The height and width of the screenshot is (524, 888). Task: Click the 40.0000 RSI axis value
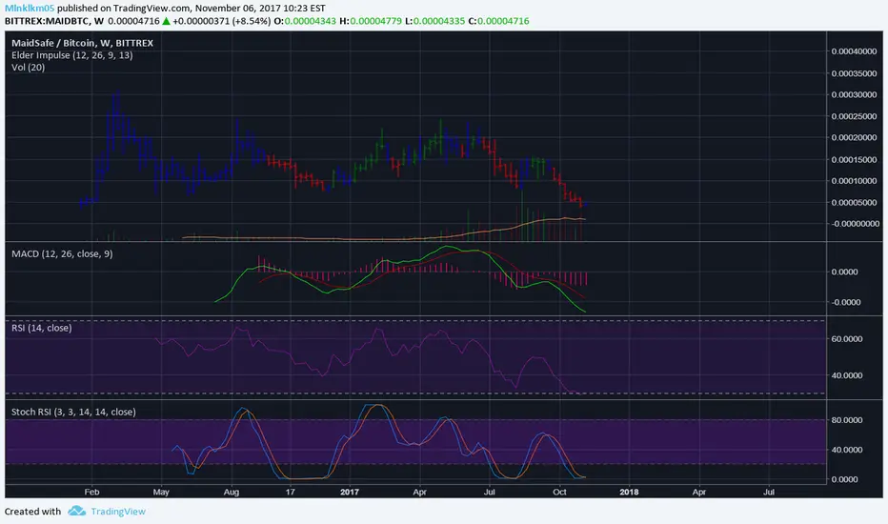[x=847, y=375]
